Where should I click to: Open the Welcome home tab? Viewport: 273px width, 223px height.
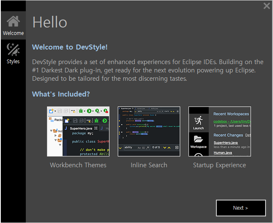pos(13,25)
